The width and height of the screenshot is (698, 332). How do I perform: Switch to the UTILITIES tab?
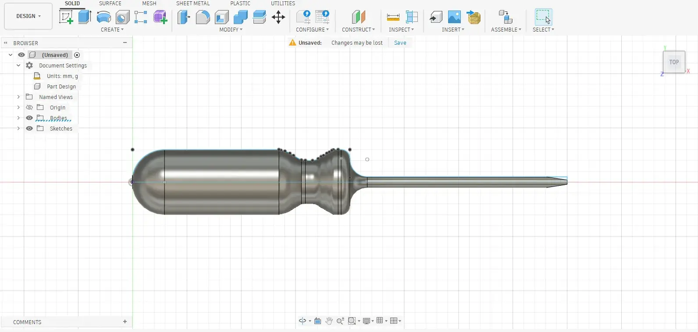pos(283,3)
